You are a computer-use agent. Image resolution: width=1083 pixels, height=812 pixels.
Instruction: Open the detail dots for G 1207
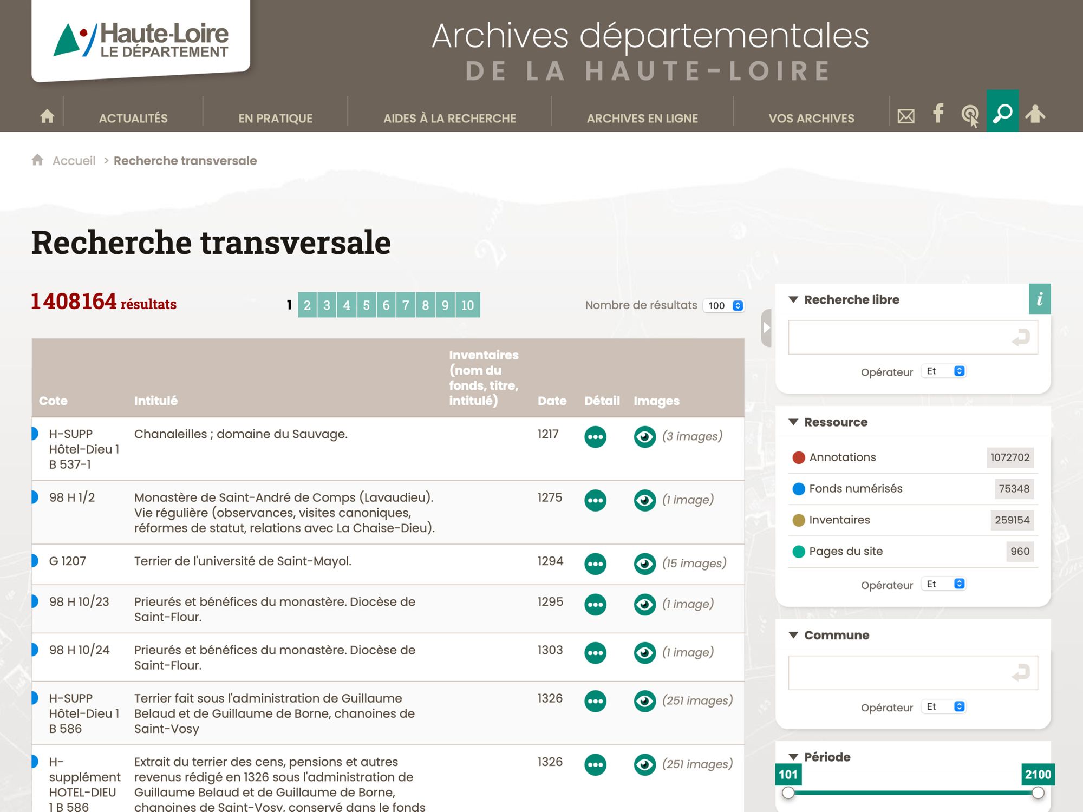(595, 564)
